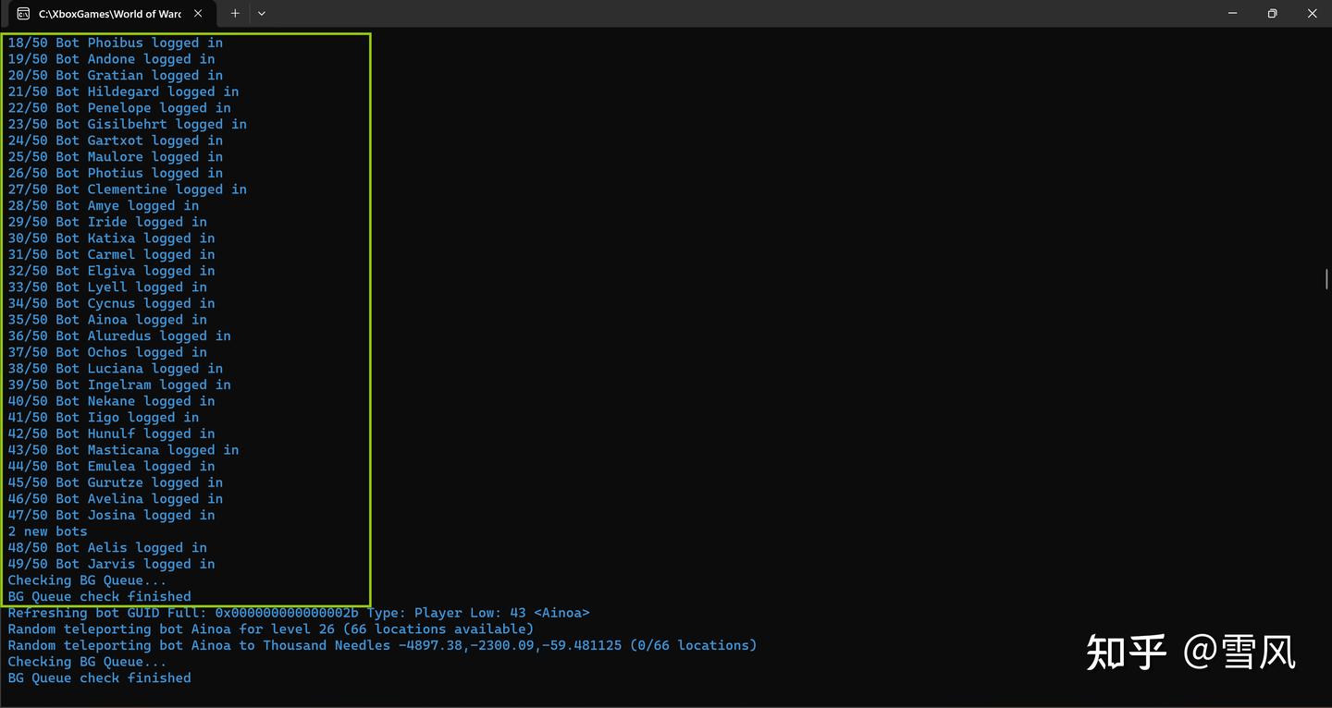Screen dimensions: 1332x708
Task: Click the "43/50 Bot Masticana logged in" line
Action: (x=123, y=450)
